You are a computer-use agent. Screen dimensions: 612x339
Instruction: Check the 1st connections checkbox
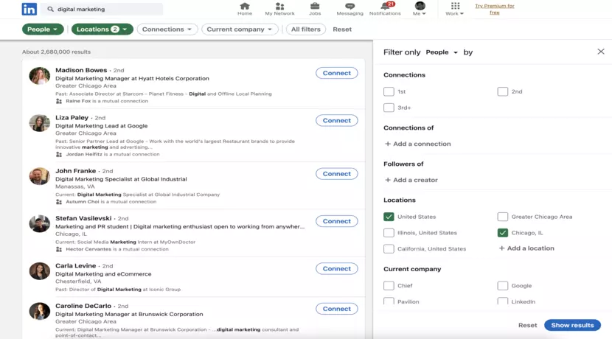coord(389,91)
